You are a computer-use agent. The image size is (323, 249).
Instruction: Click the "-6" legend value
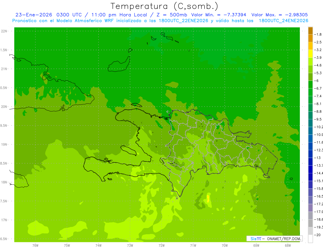pyautogui.click(x=316, y=81)
